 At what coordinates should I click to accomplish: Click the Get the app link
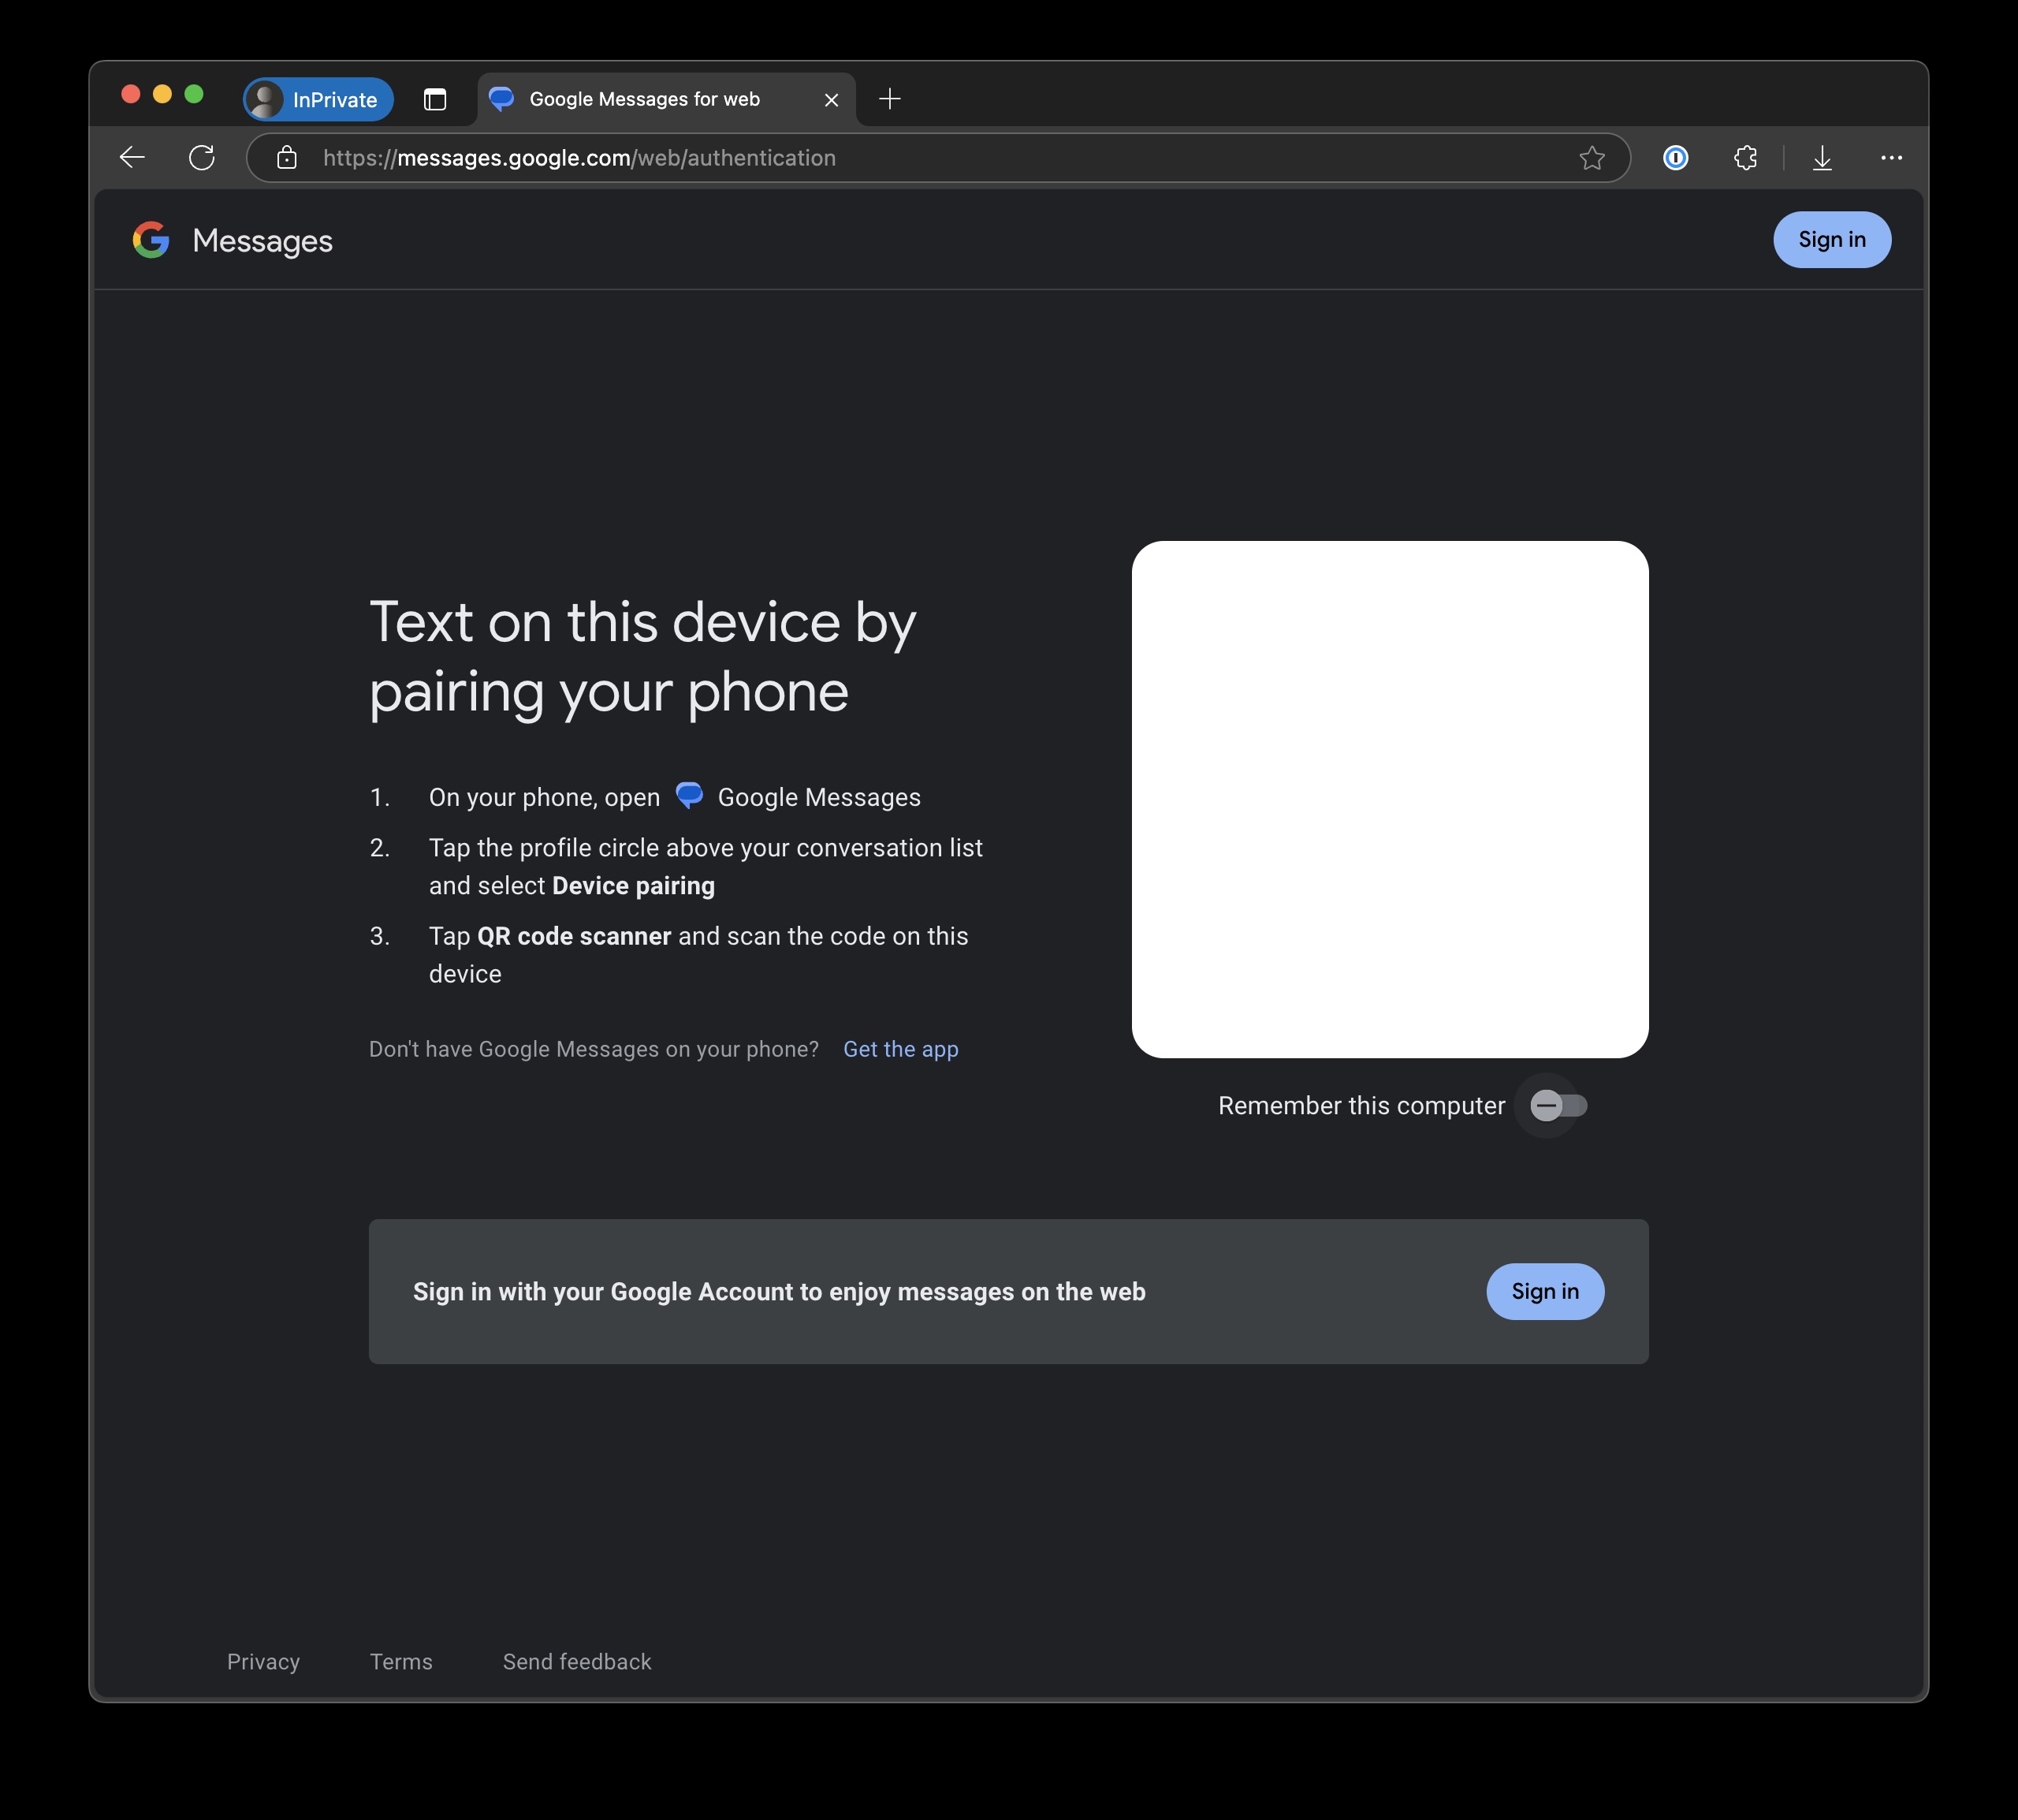(901, 1047)
